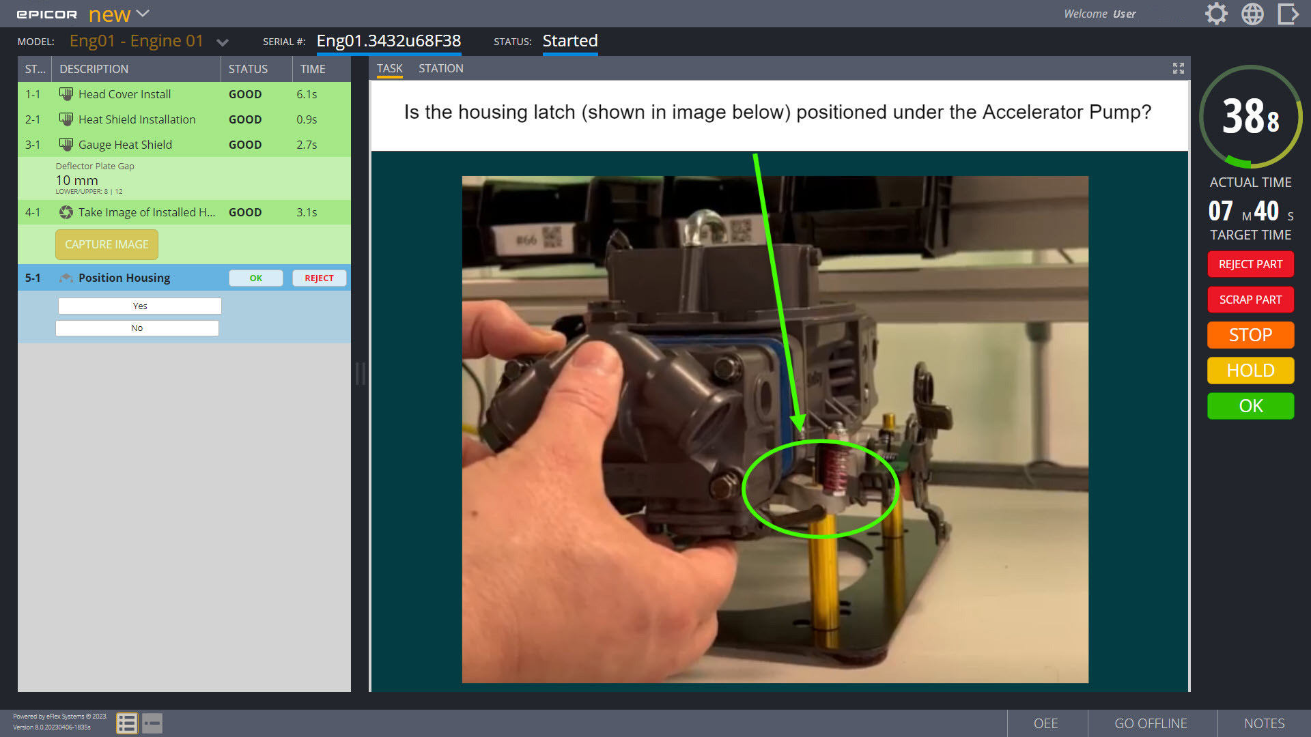Select the detailed list view icon
Screen dimensions: 1311x737
pos(126,723)
